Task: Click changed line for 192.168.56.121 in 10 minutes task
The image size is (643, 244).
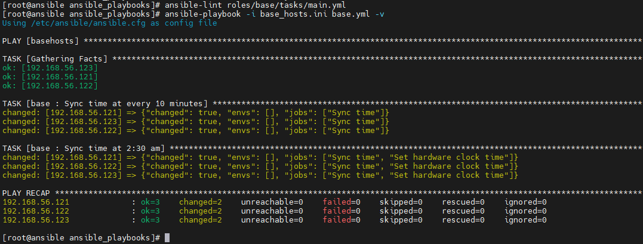Action: tap(196, 112)
